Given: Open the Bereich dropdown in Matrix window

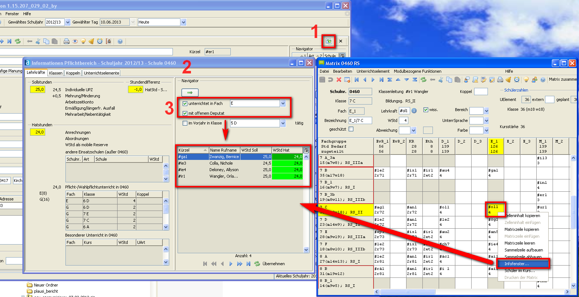Looking at the screenshot, I should [486, 111].
